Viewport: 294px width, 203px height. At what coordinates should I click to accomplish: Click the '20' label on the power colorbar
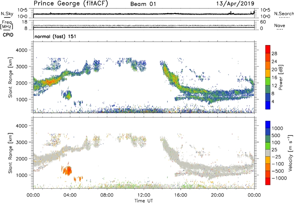(x=274, y=70)
